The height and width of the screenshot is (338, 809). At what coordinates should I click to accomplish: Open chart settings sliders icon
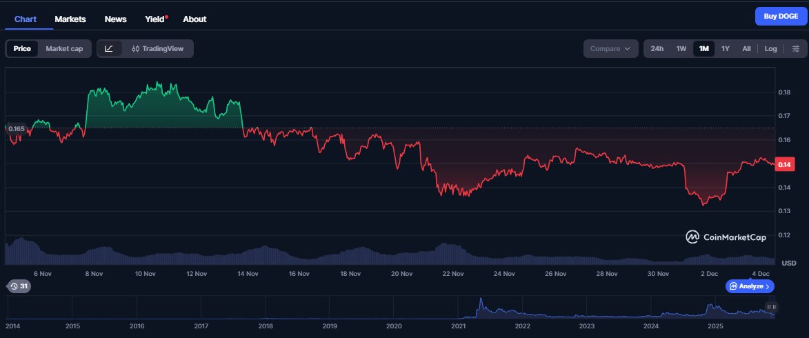click(x=796, y=48)
